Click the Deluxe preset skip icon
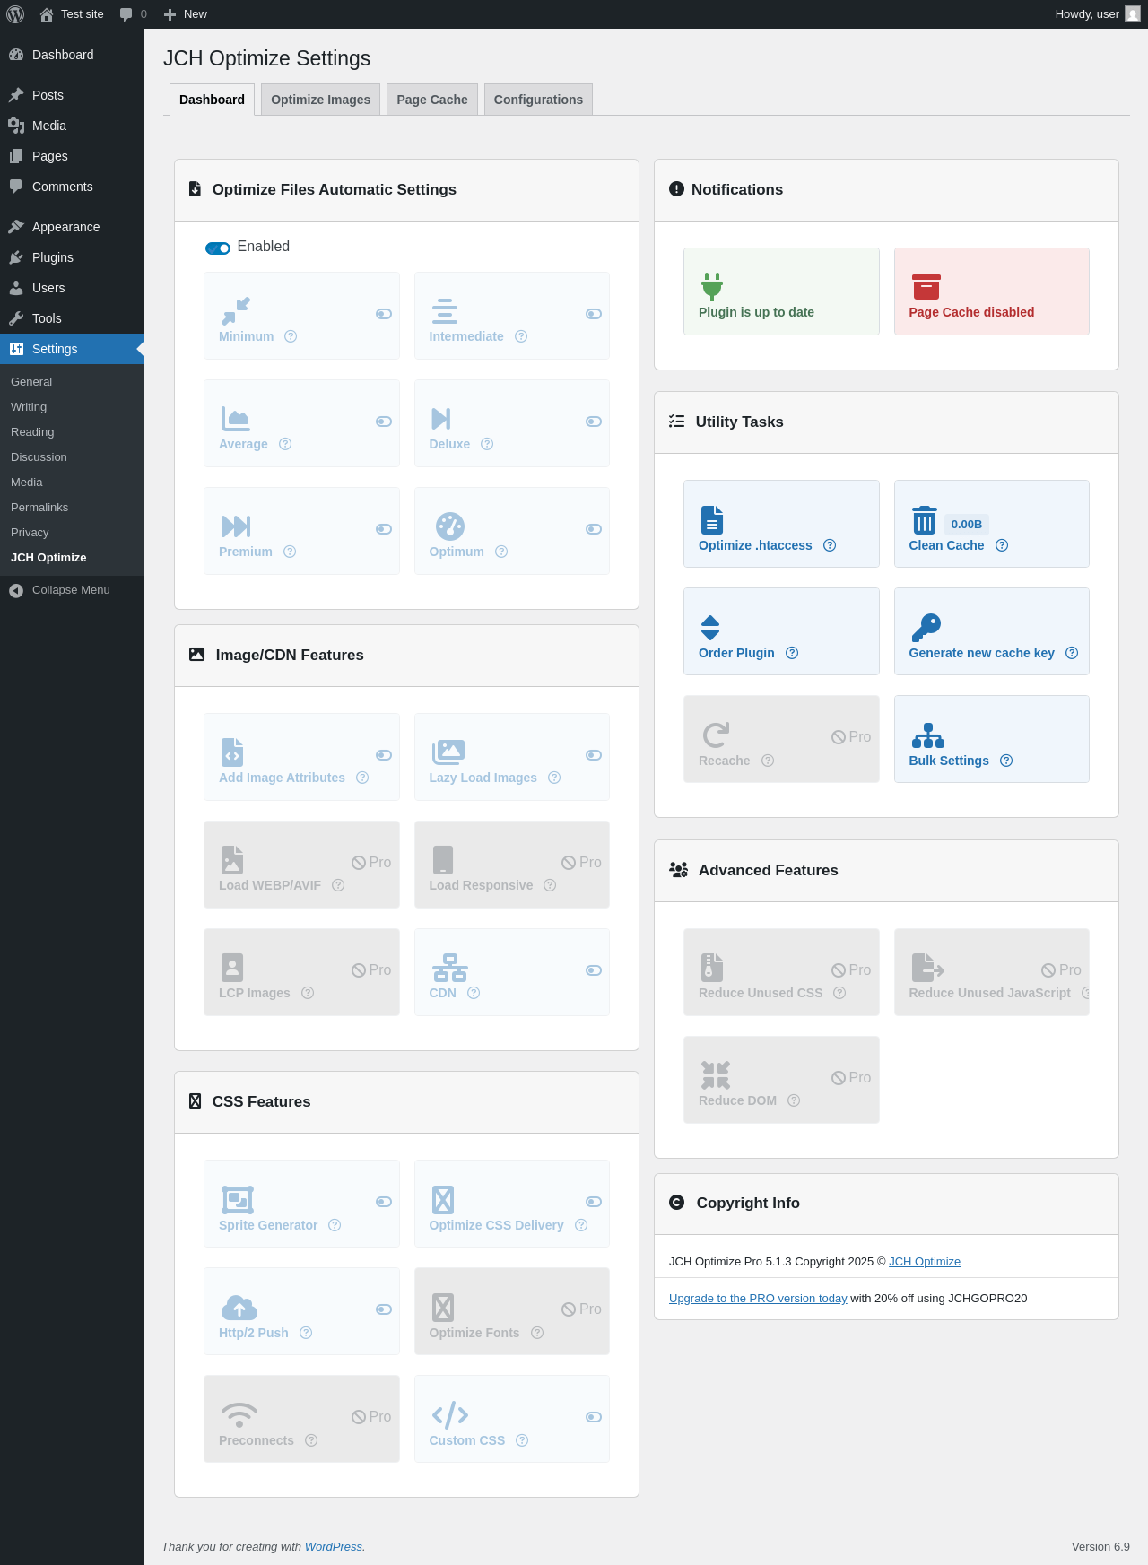The image size is (1148, 1565). click(x=441, y=419)
